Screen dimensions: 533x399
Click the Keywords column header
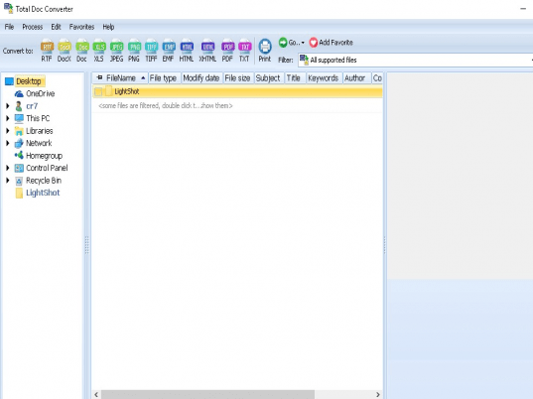(324, 78)
